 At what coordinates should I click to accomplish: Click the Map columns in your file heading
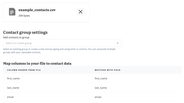coord(37,63)
